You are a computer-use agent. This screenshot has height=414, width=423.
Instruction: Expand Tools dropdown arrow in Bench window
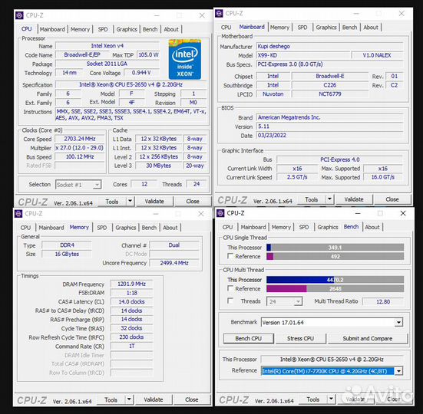pyautogui.click(x=331, y=399)
